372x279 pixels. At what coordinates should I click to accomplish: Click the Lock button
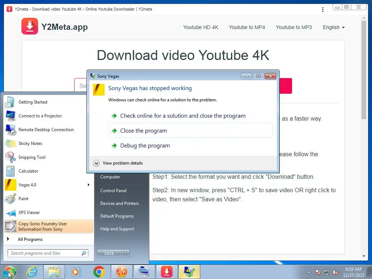coord(109,253)
